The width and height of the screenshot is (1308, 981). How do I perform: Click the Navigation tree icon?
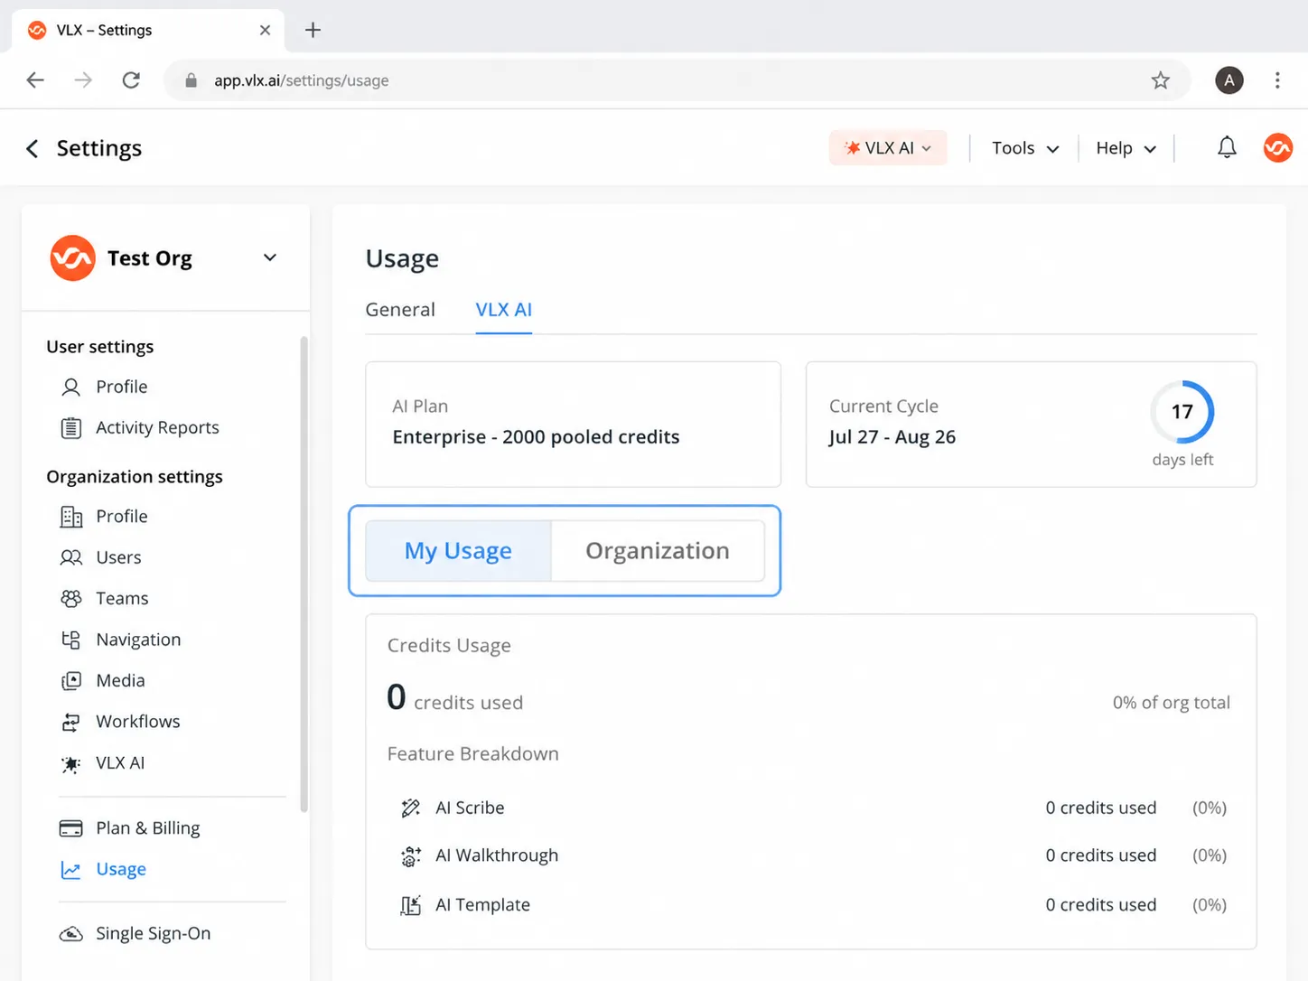[70, 640]
